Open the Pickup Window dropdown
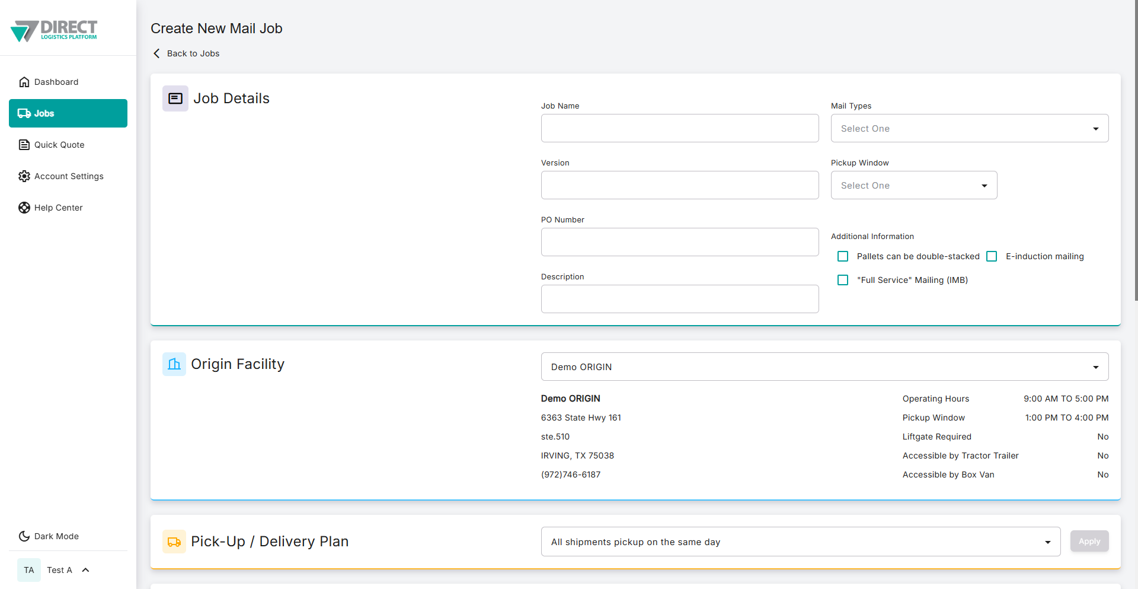This screenshot has height=589, width=1138. [x=914, y=185]
